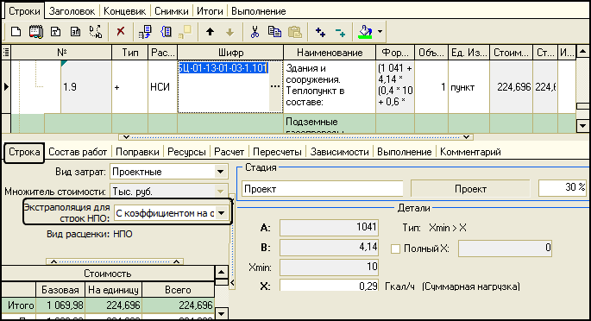591x321 pixels.
Task: Click the blue double-plus expand icon
Action: (x=320, y=33)
